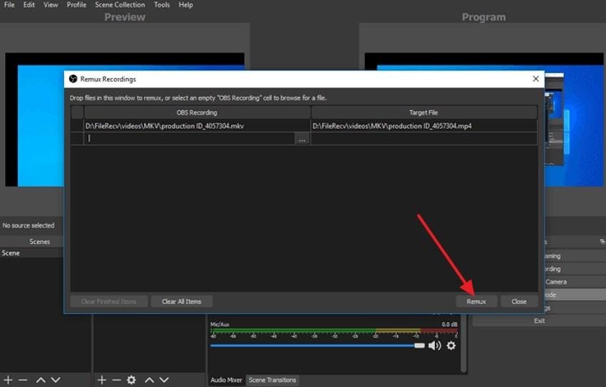Image resolution: width=606 pixels, height=387 pixels.
Task: Open the Profile menu
Action: click(76, 5)
